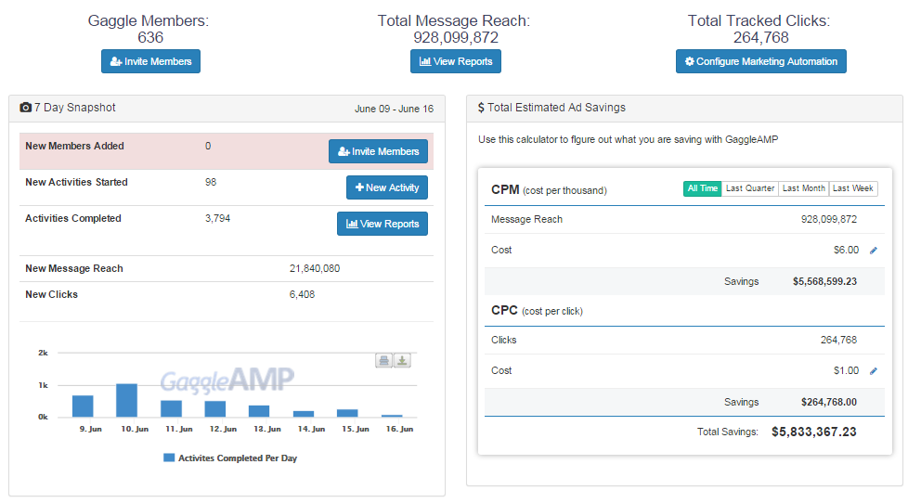Click the CPC savings value $264,768.00
The image size is (908, 503).
(x=829, y=402)
